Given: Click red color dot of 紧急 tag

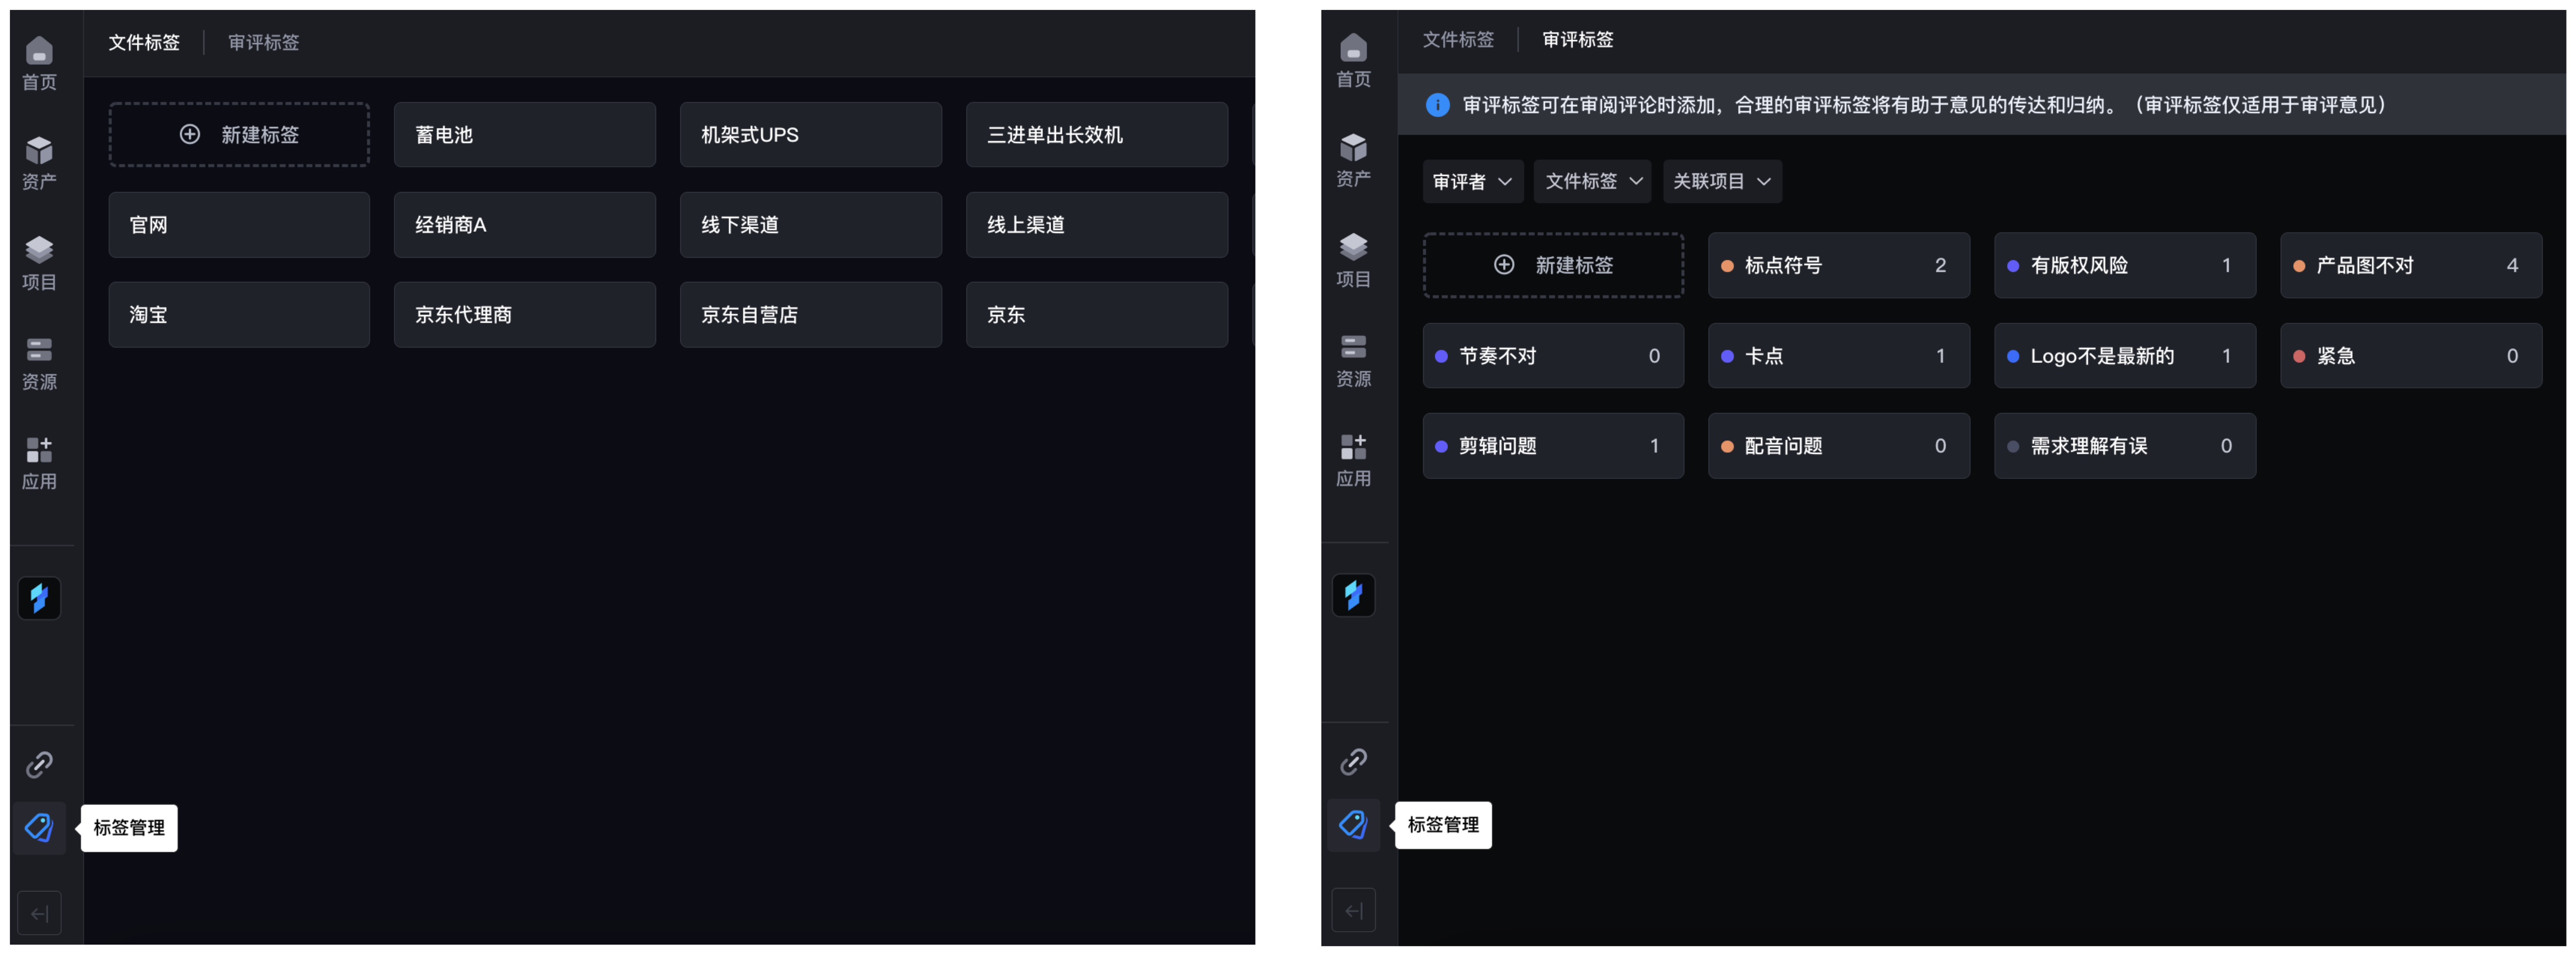Looking at the screenshot, I should pos(2299,356).
